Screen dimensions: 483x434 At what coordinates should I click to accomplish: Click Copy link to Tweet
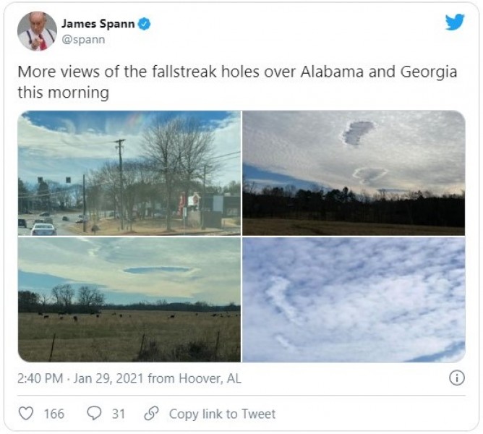click(x=222, y=414)
